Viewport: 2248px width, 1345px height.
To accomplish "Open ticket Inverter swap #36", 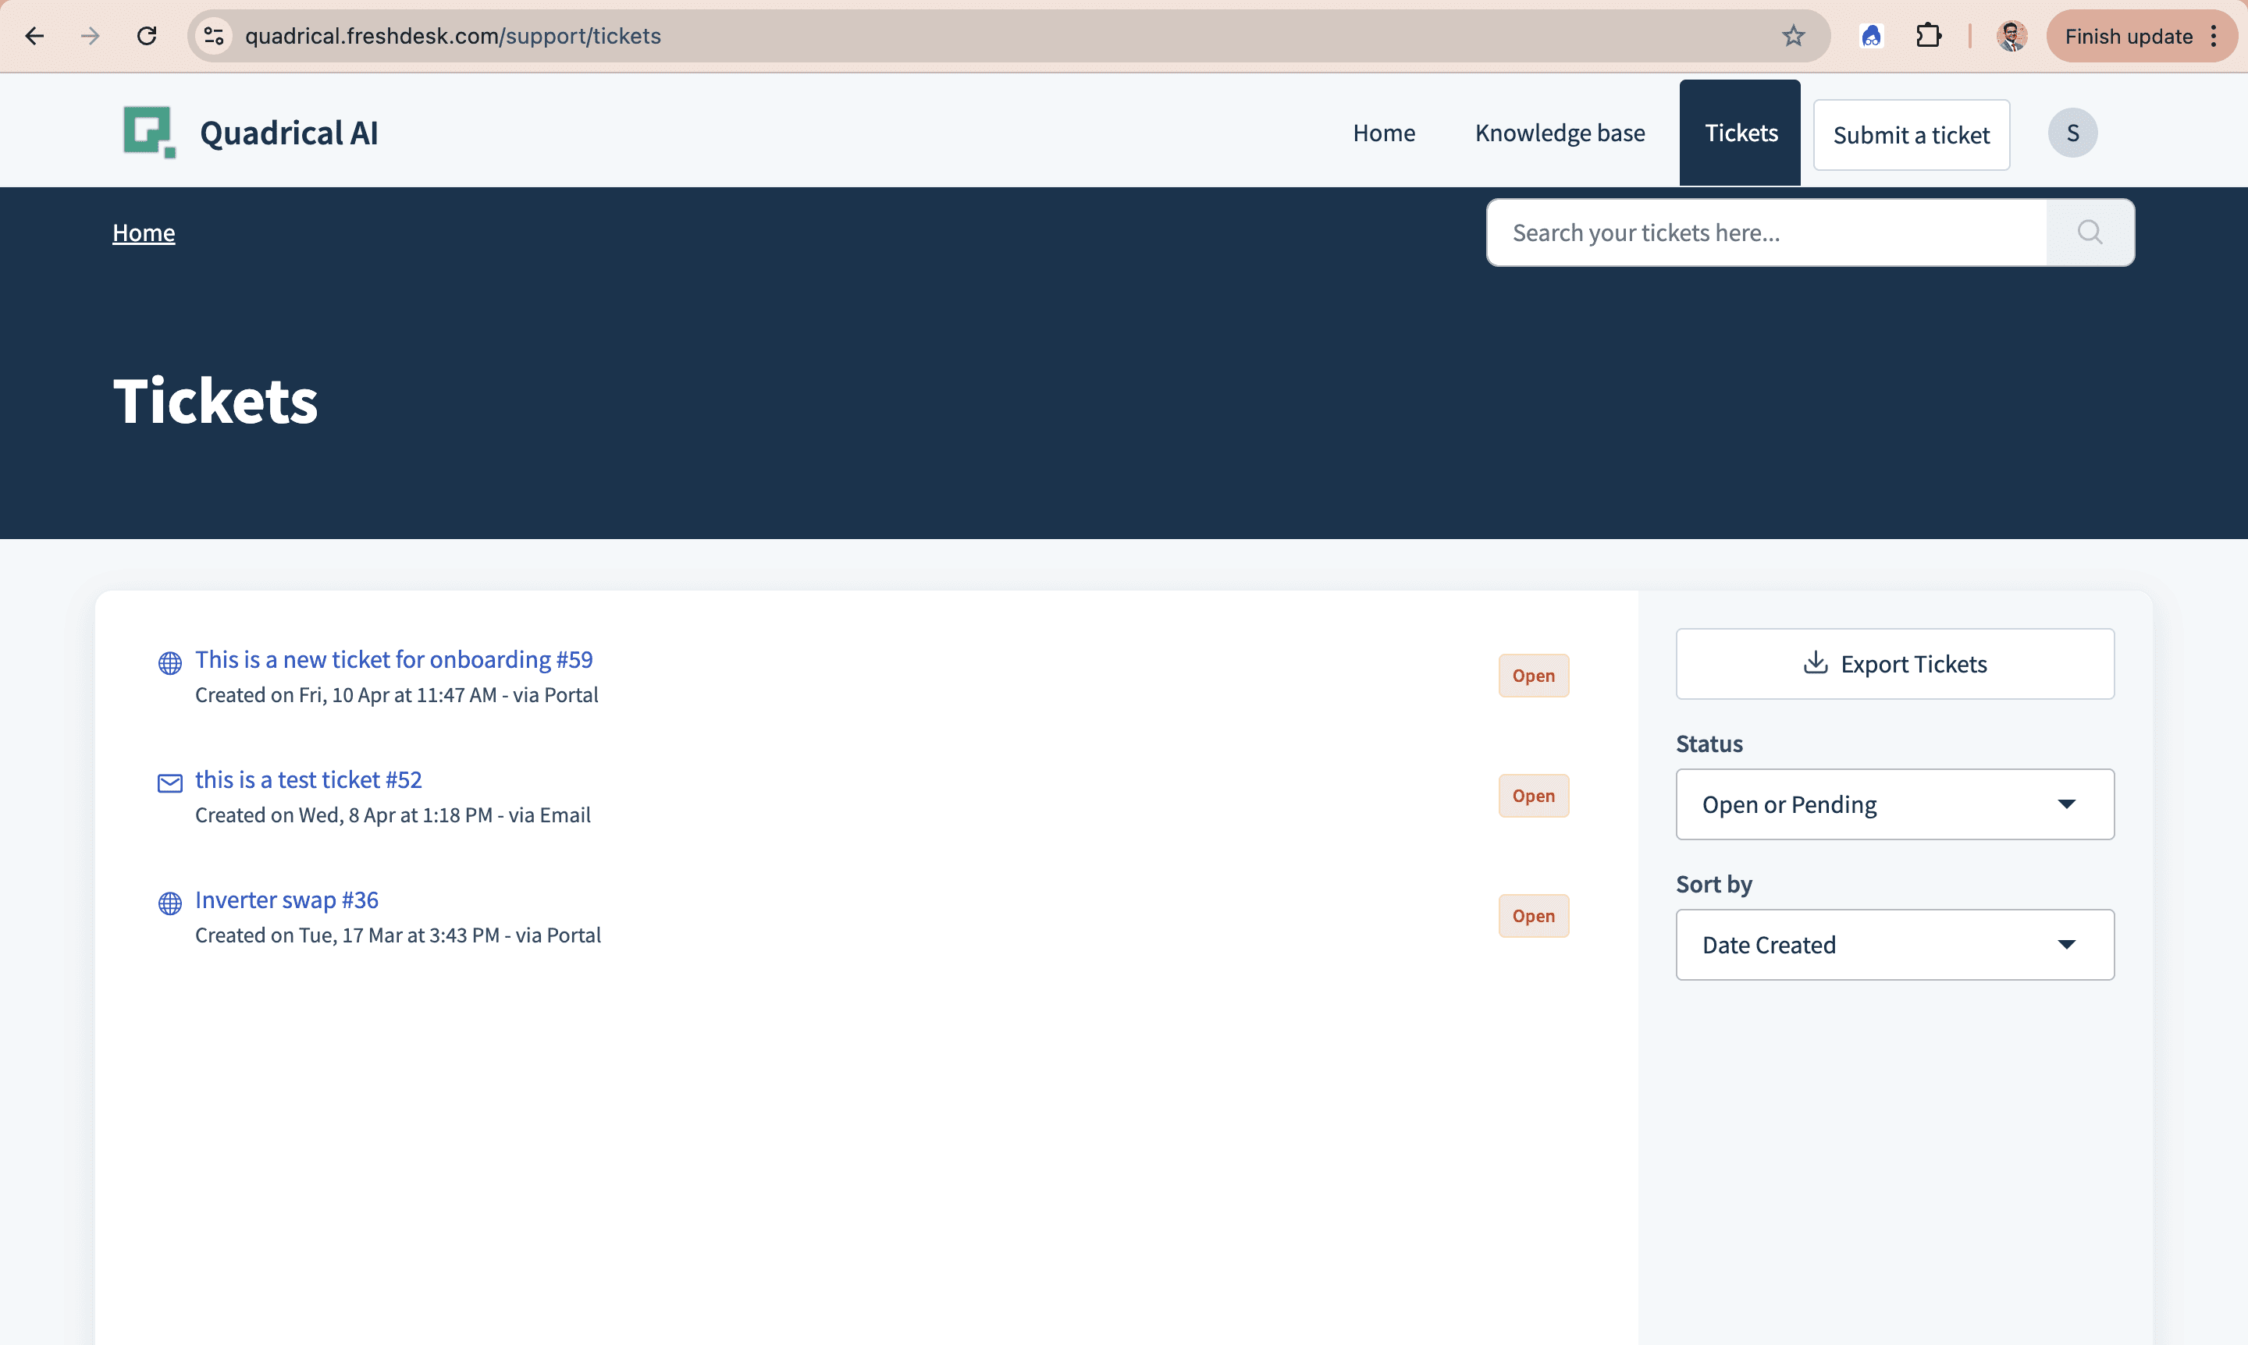I will pyautogui.click(x=286, y=900).
